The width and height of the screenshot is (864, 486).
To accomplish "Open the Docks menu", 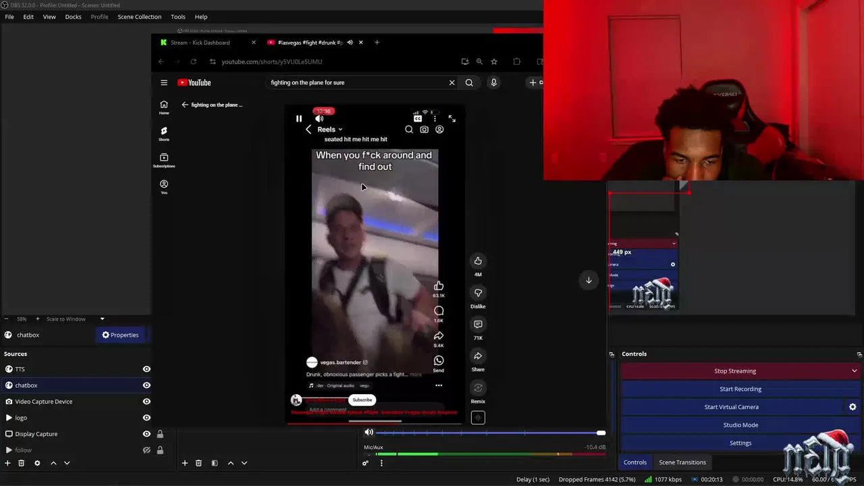I will (x=73, y=17).
